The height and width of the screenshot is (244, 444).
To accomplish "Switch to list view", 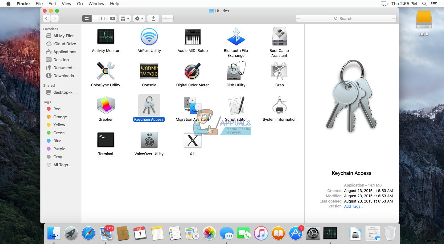I will click(x=96, y=18).
